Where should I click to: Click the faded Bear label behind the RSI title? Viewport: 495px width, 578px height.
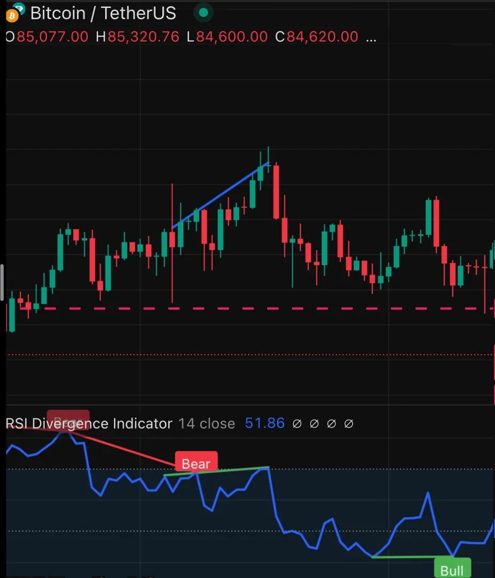point(68,420)
